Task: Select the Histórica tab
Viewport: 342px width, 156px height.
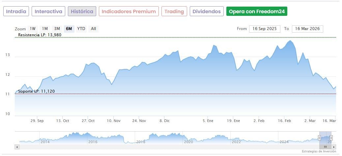Action: coord(82,11)
